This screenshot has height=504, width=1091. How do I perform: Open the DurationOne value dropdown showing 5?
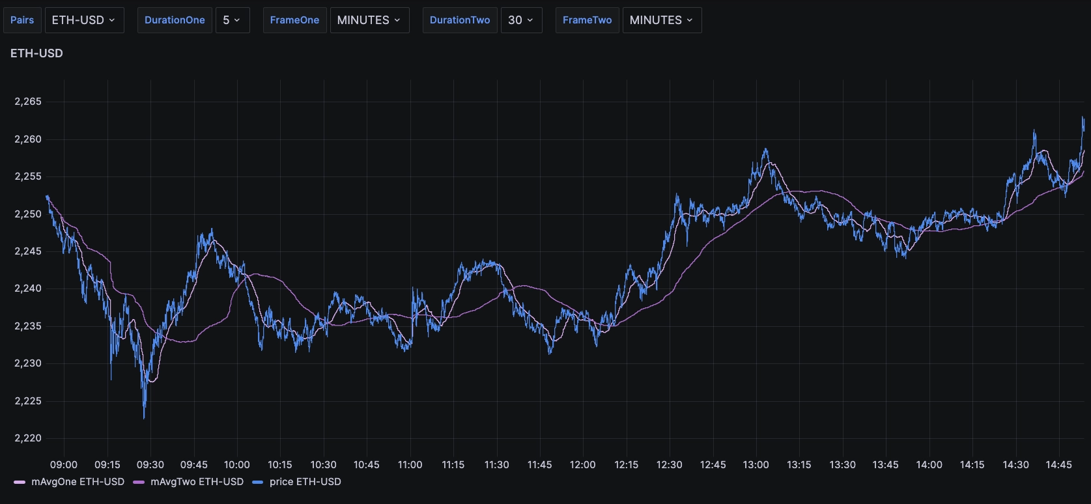[233, 20]
